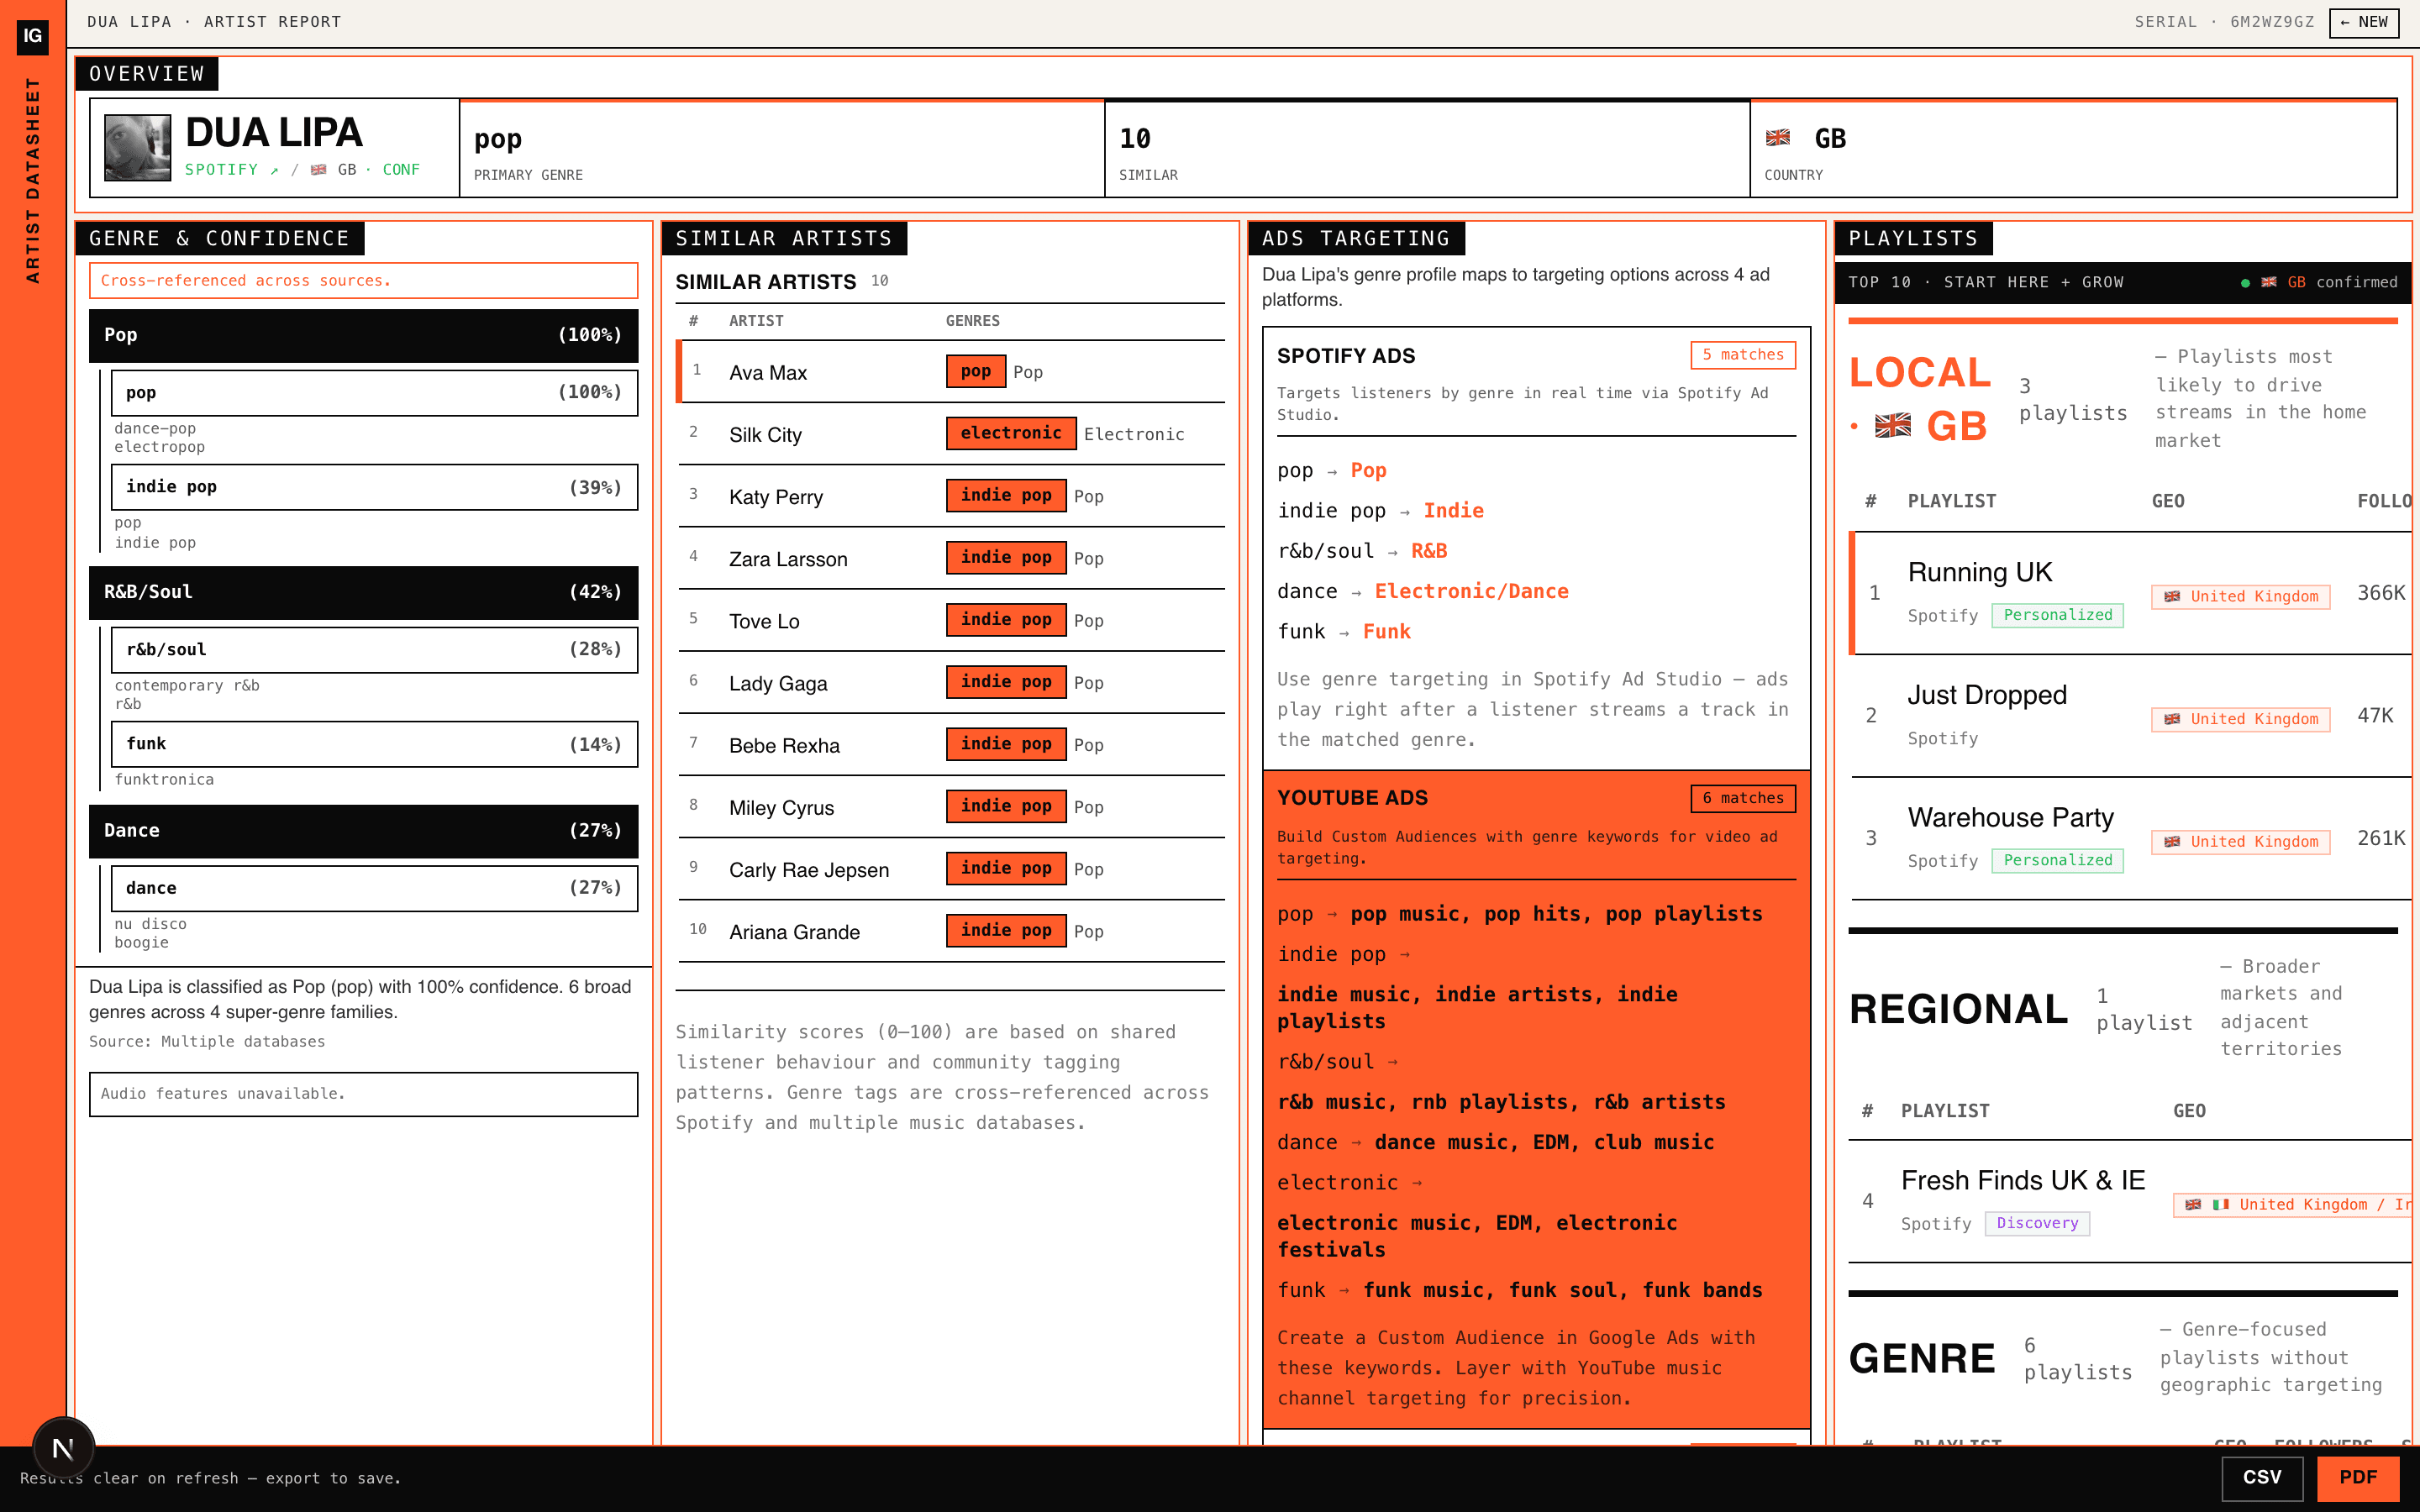Click the indie pop tag on Katy Perry

tap(1006, 495)
